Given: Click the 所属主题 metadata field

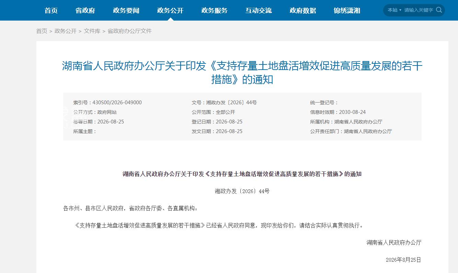Looking at the screenshot, I should tap(85, 131).
